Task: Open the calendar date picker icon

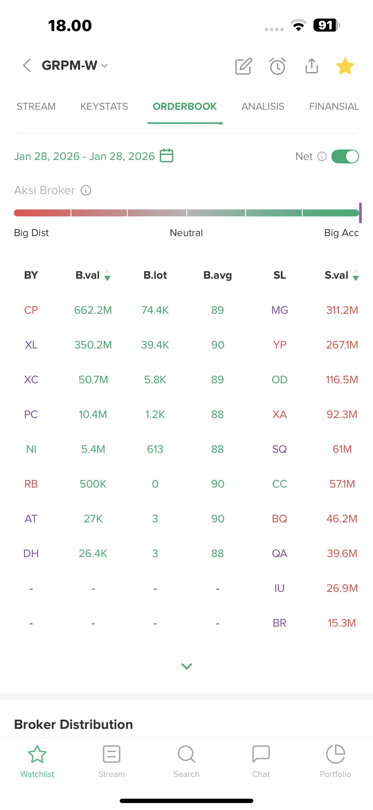Action: tap(167, 156)
